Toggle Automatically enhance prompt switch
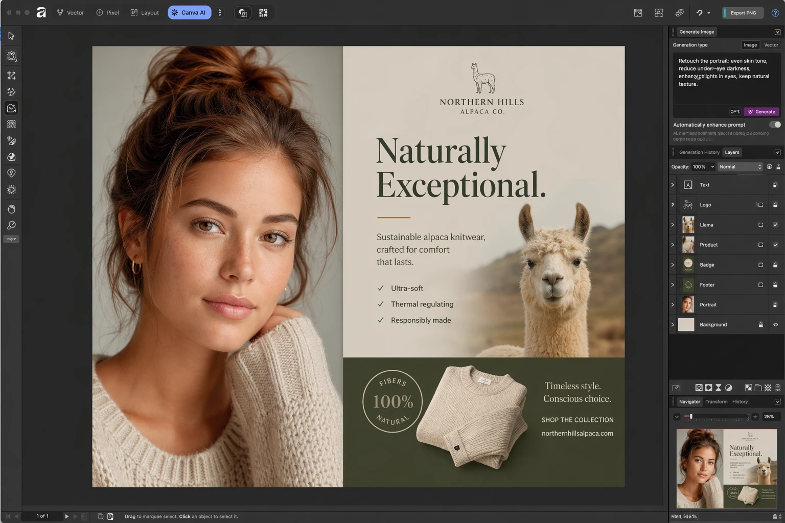The height and width of the screenshot is (523, 785). point(775,125)
